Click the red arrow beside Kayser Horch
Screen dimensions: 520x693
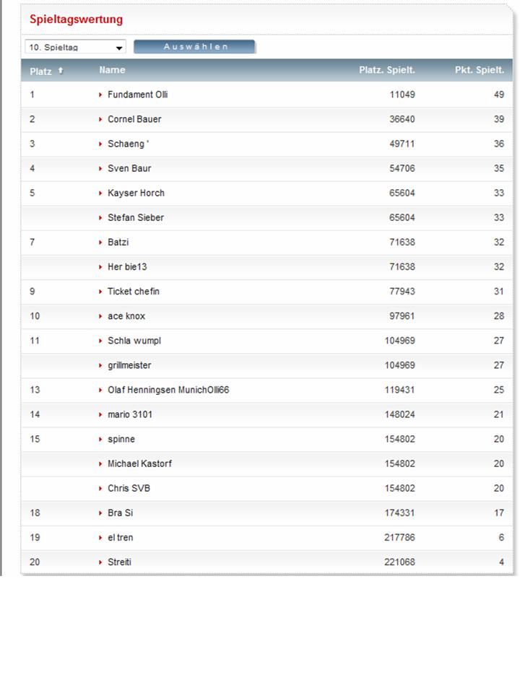101,193
